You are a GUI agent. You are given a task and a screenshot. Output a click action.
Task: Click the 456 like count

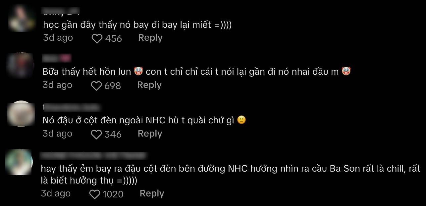tap(114, 39)
